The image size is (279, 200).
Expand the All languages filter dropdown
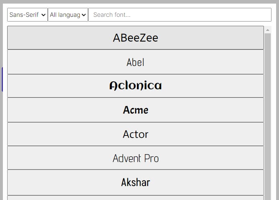pyautogui.click(x=68, y=15)
